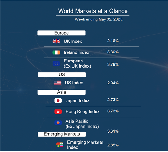Click the World Markets at a Glance title
The width and height of the screenshot is (168, 152).
[x=93, y=11]
